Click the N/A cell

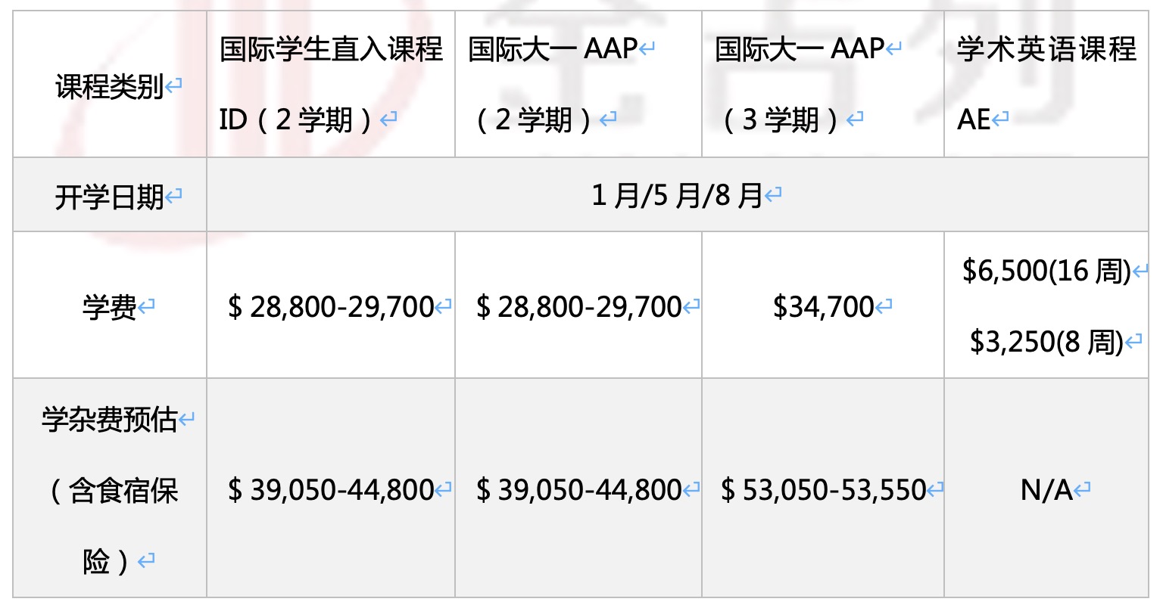tap(1046, 490)
